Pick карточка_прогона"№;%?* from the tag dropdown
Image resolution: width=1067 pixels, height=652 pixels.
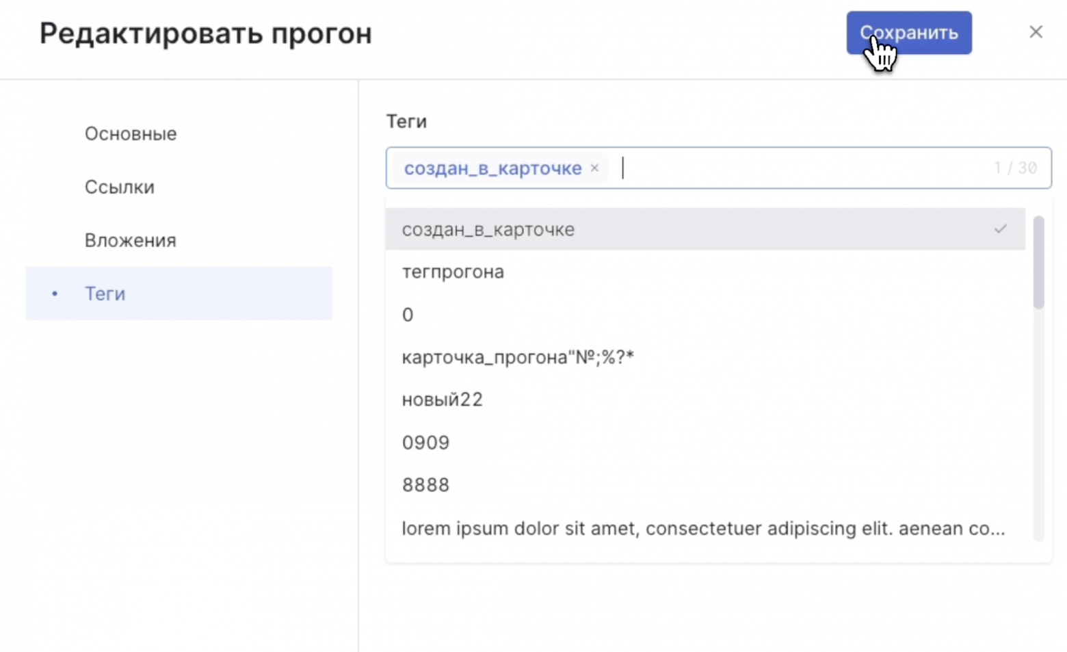point(518,356)
